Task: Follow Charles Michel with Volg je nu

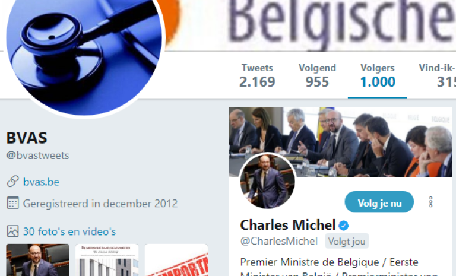Action: pyautogui.click(x=379, y=202)
